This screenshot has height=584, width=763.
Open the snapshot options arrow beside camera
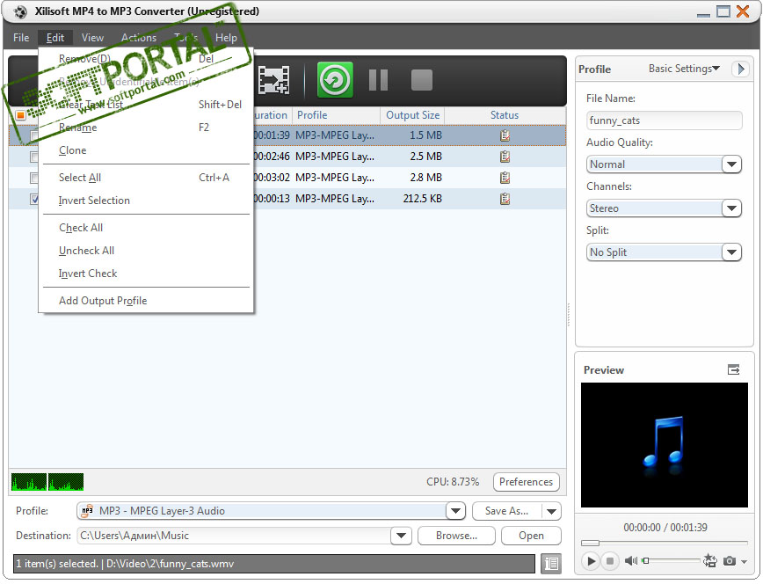pos(744,562)
